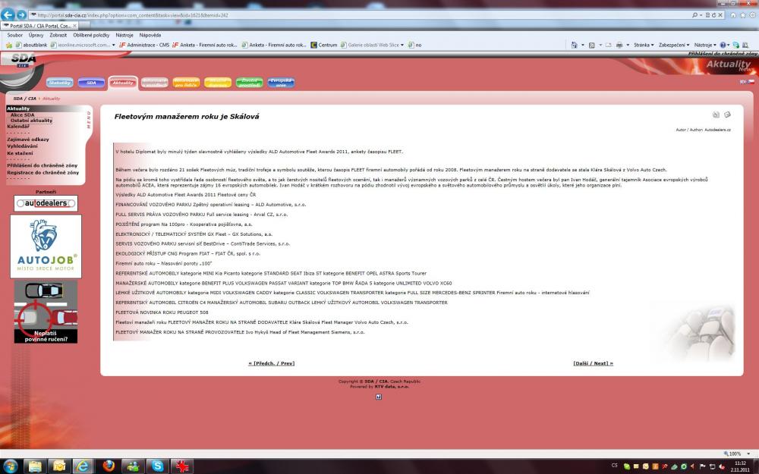
Task: Click the article e-mail icon
Action: coord(727,115)
